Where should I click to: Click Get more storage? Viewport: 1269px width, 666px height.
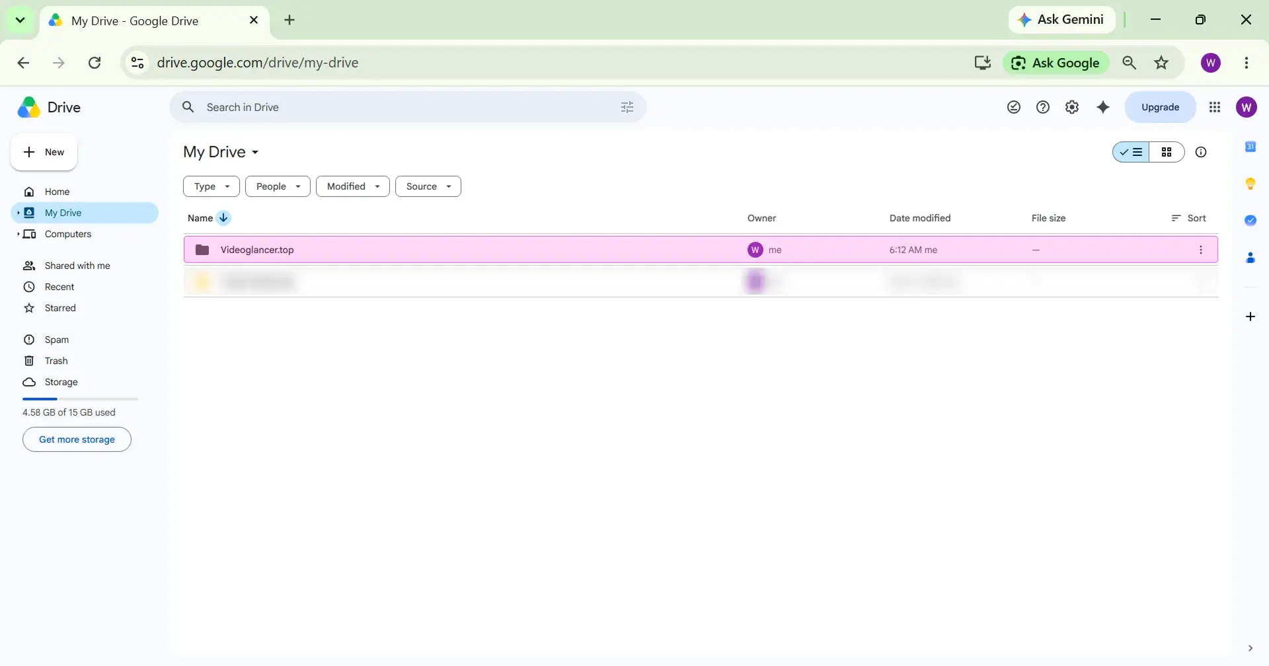point(77,439)
